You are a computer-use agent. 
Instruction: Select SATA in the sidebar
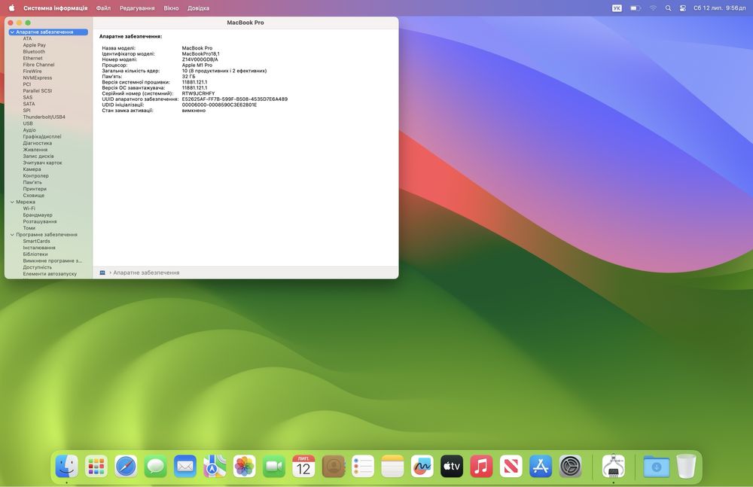(x=29, y=104)
